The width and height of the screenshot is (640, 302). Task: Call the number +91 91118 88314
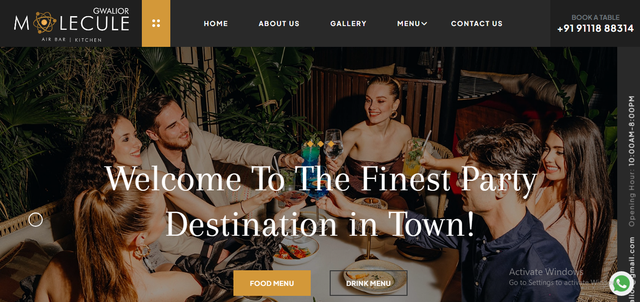(x=595, y=28)
